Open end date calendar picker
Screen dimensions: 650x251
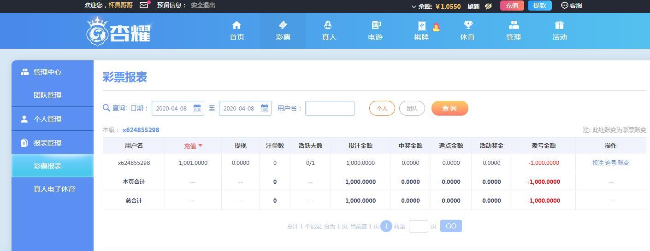tap(264, 108)
